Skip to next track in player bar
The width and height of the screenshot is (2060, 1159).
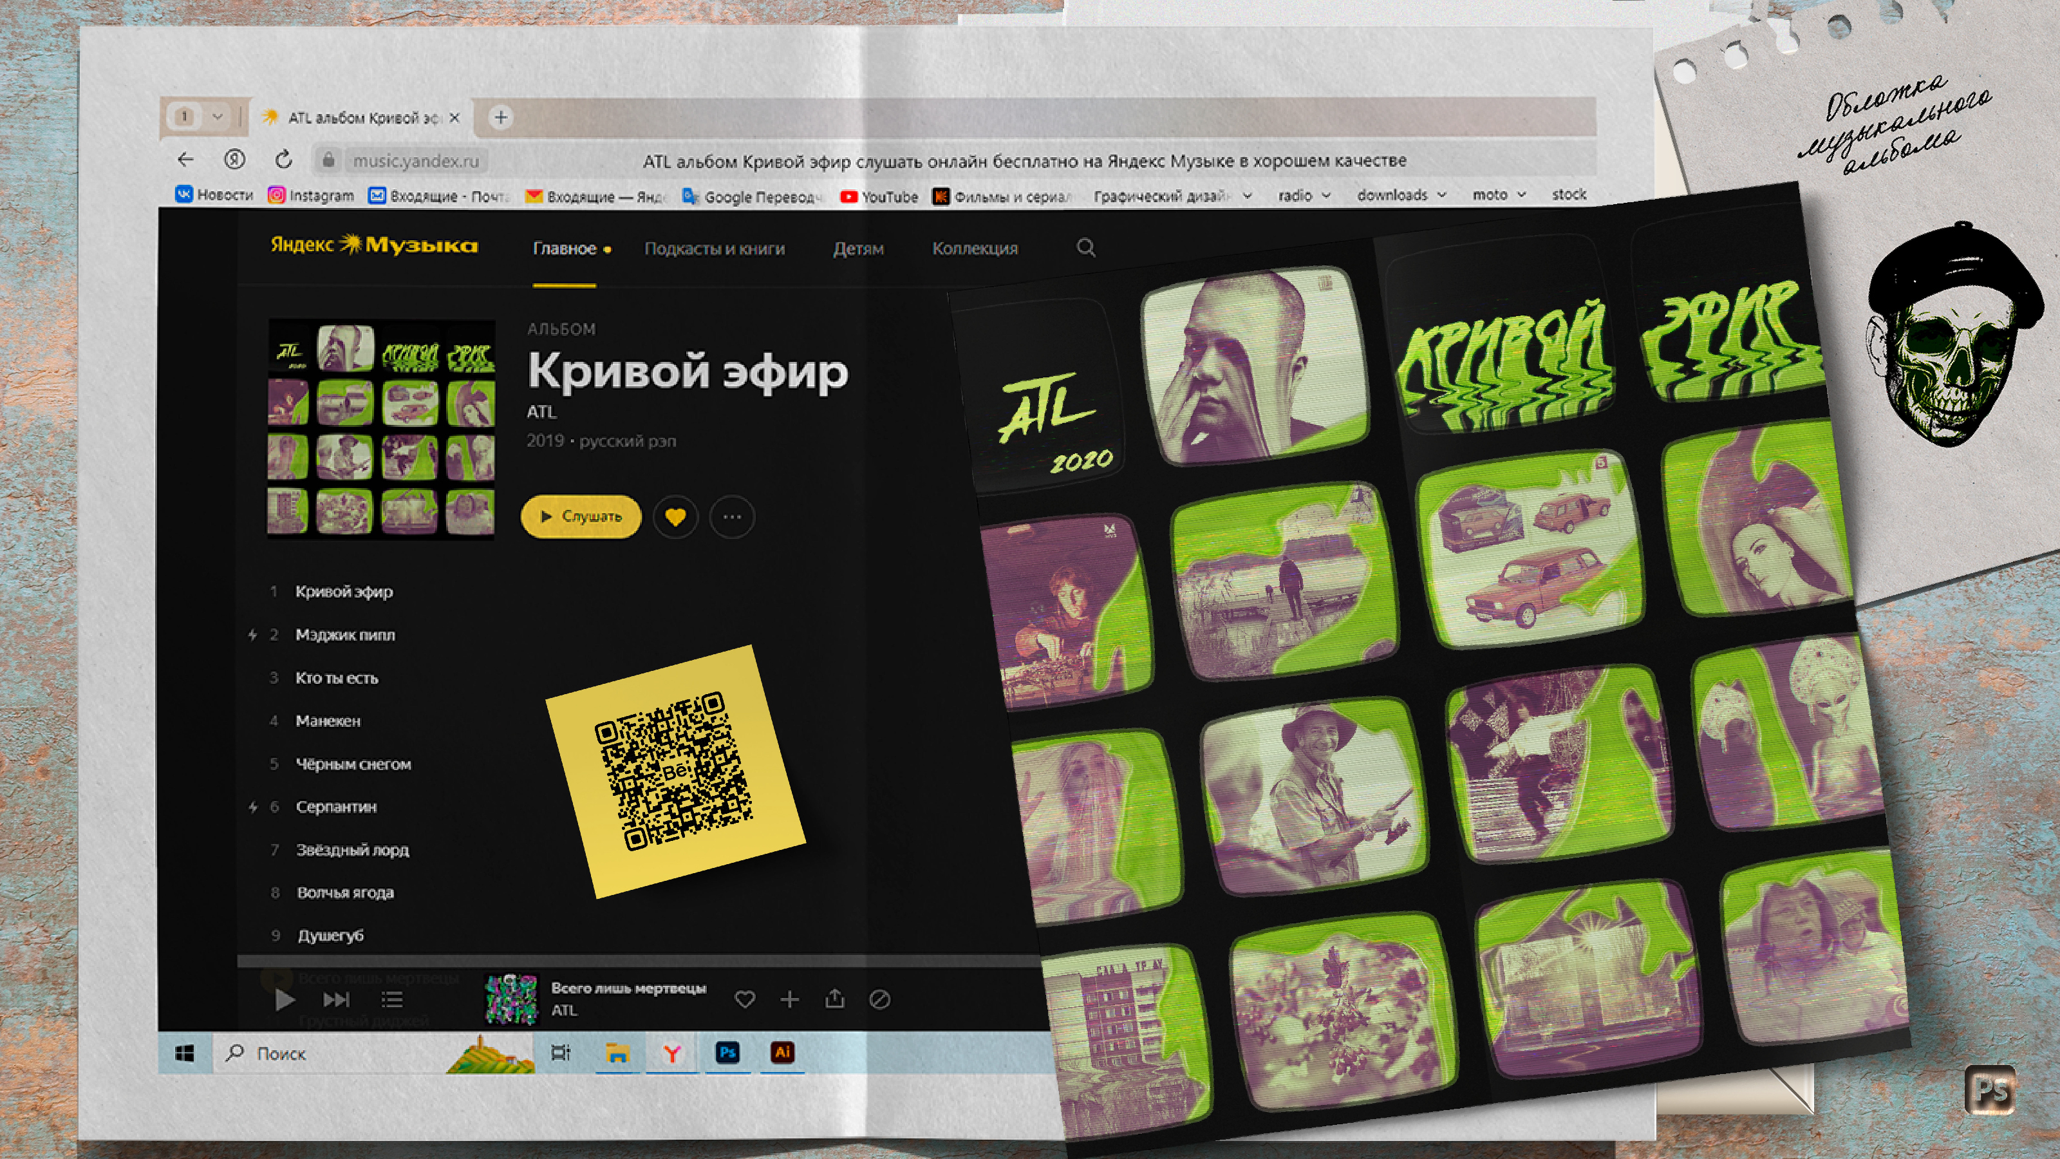click(x=337, y=999)
